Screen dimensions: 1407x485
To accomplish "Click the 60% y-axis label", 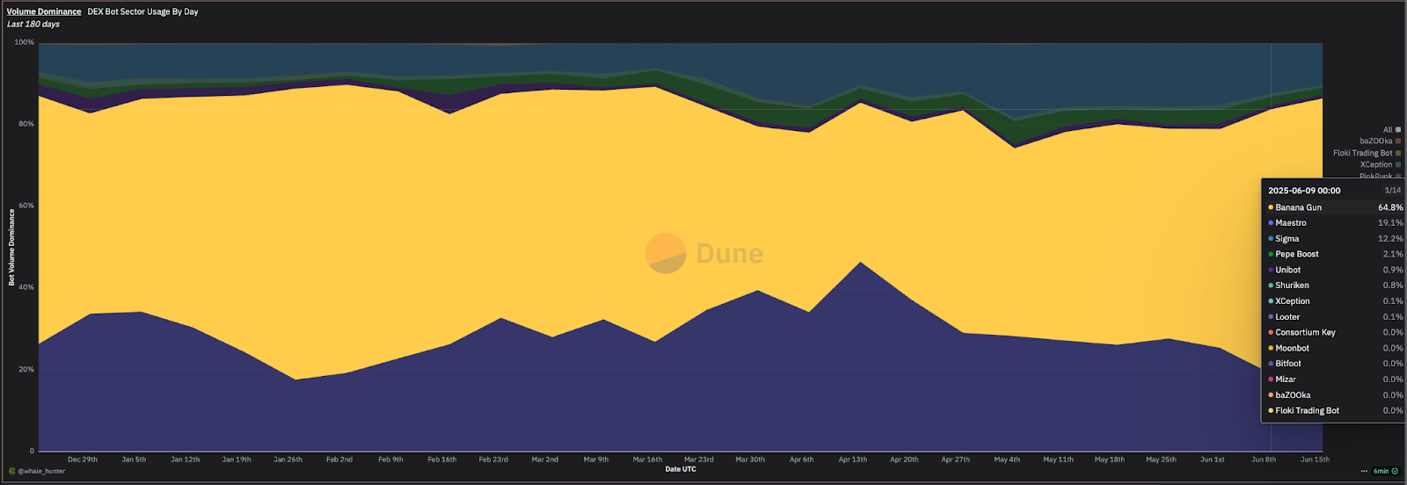I will (x=26, y=206).
